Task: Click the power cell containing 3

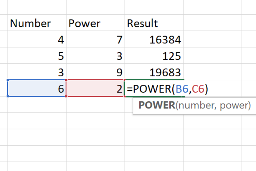Action: tap(96, 55)
